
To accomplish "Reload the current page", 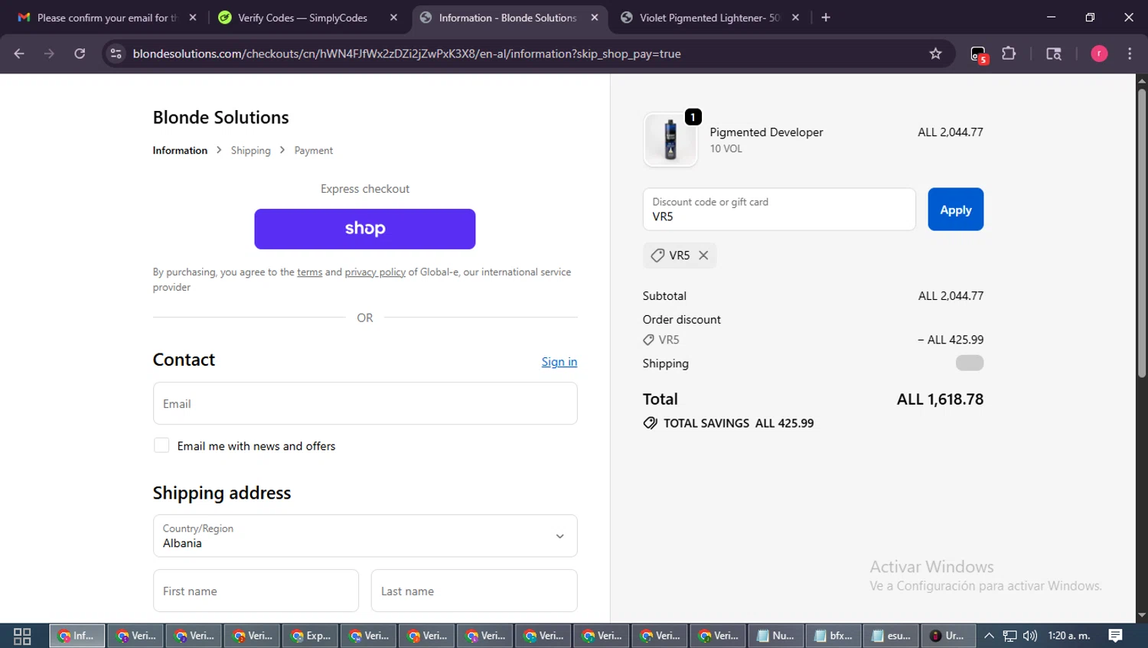I will pos(80,54).
